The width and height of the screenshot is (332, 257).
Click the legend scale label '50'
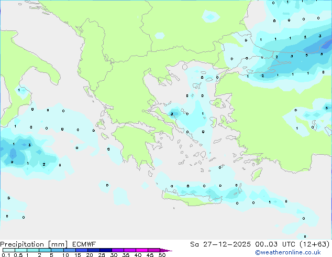(162, 255)
